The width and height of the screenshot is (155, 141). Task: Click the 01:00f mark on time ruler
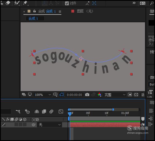pos(125,113)
